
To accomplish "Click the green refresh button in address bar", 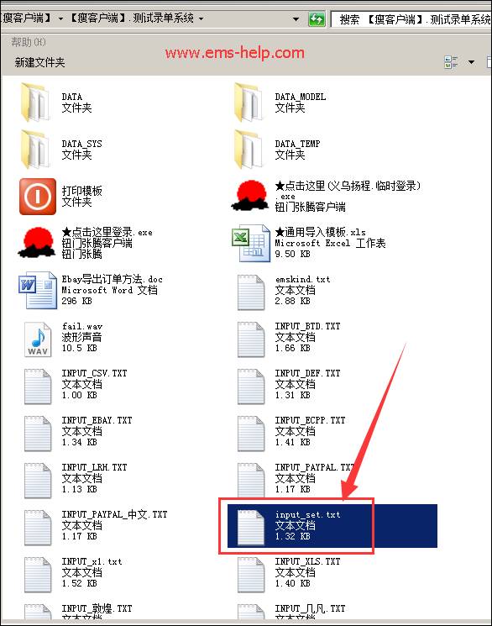I will (x=317, y=18).
